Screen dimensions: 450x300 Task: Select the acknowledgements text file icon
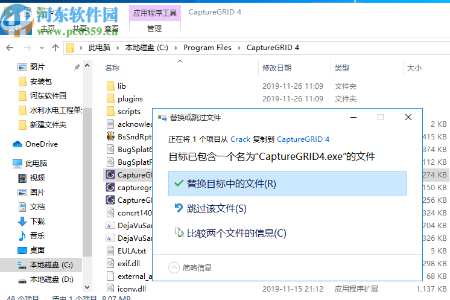click(110, 124)
